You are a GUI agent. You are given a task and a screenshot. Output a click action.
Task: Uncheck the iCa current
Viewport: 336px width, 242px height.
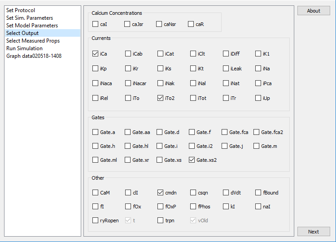coord(95,53)
